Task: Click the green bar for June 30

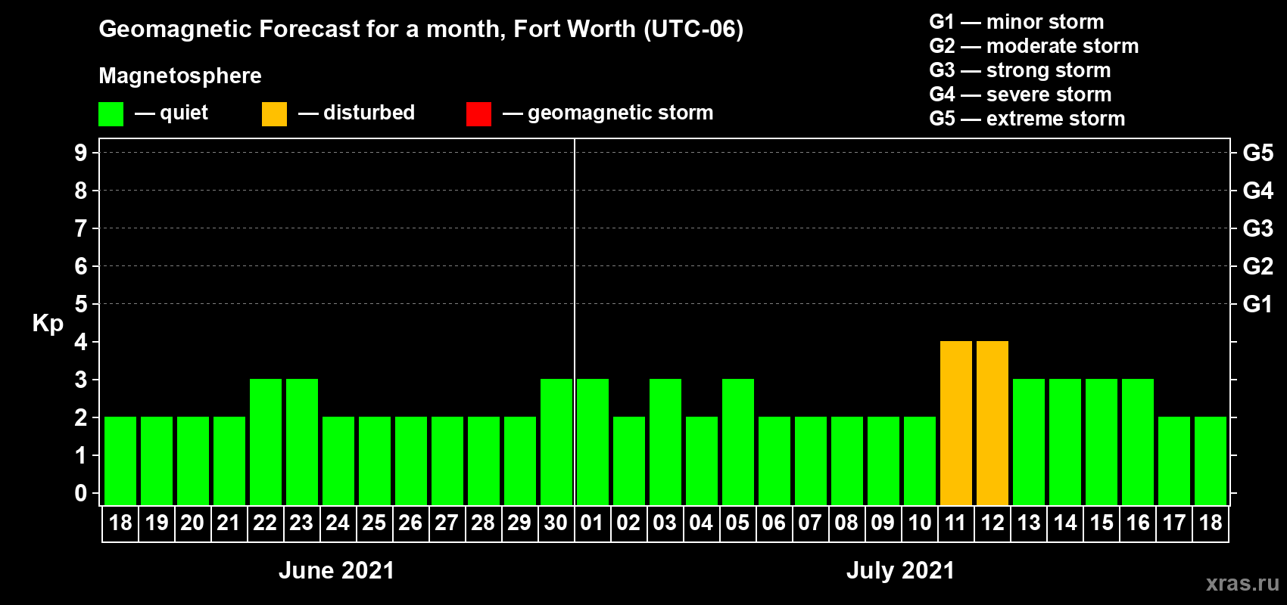Action: pyautogui.click(x=556, y=442)
